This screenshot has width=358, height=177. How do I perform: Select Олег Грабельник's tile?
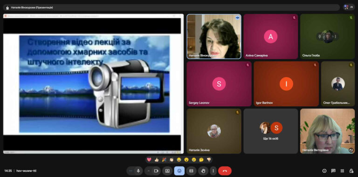(338, 84)
